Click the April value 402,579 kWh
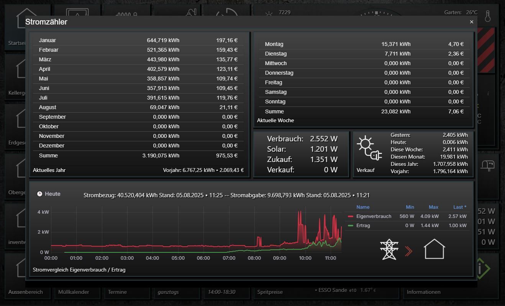Viewport: 505px width, 306px height. click(163, 69)
